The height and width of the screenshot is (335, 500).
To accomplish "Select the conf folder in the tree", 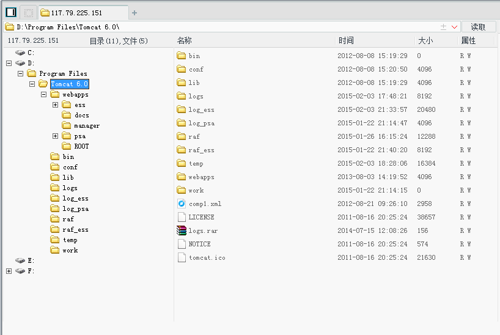I will point(70,167).
